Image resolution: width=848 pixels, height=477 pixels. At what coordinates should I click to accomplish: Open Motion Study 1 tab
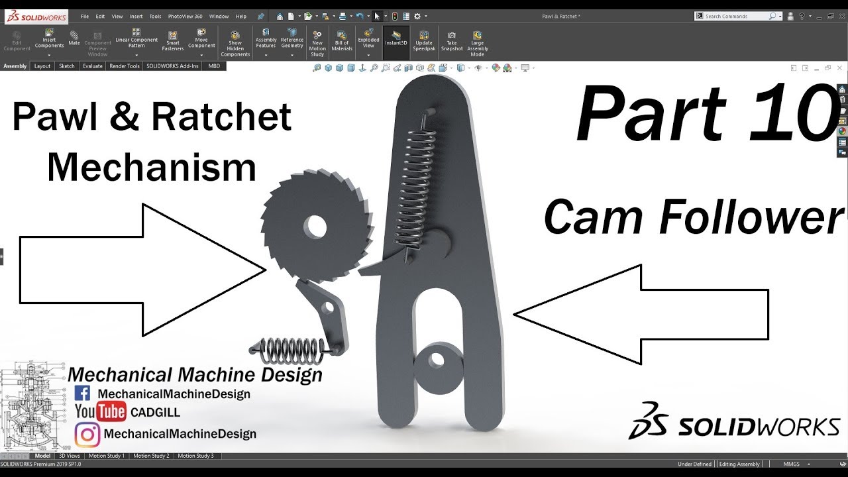[107, 456]
